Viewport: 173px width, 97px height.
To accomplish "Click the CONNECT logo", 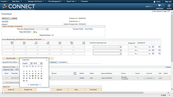I will (x=18, y=6).
